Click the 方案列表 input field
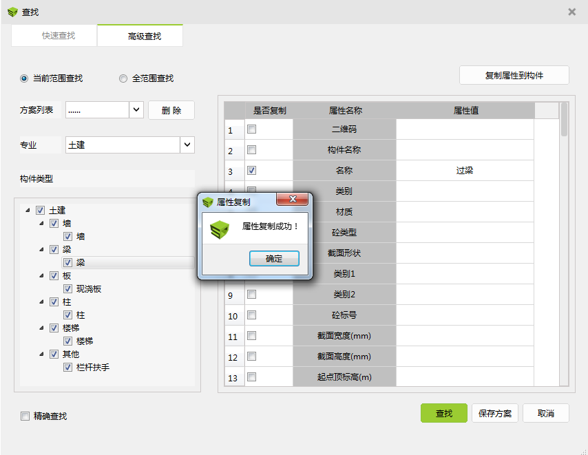This screenshot has width=588, height=455. tap(98, 110)
